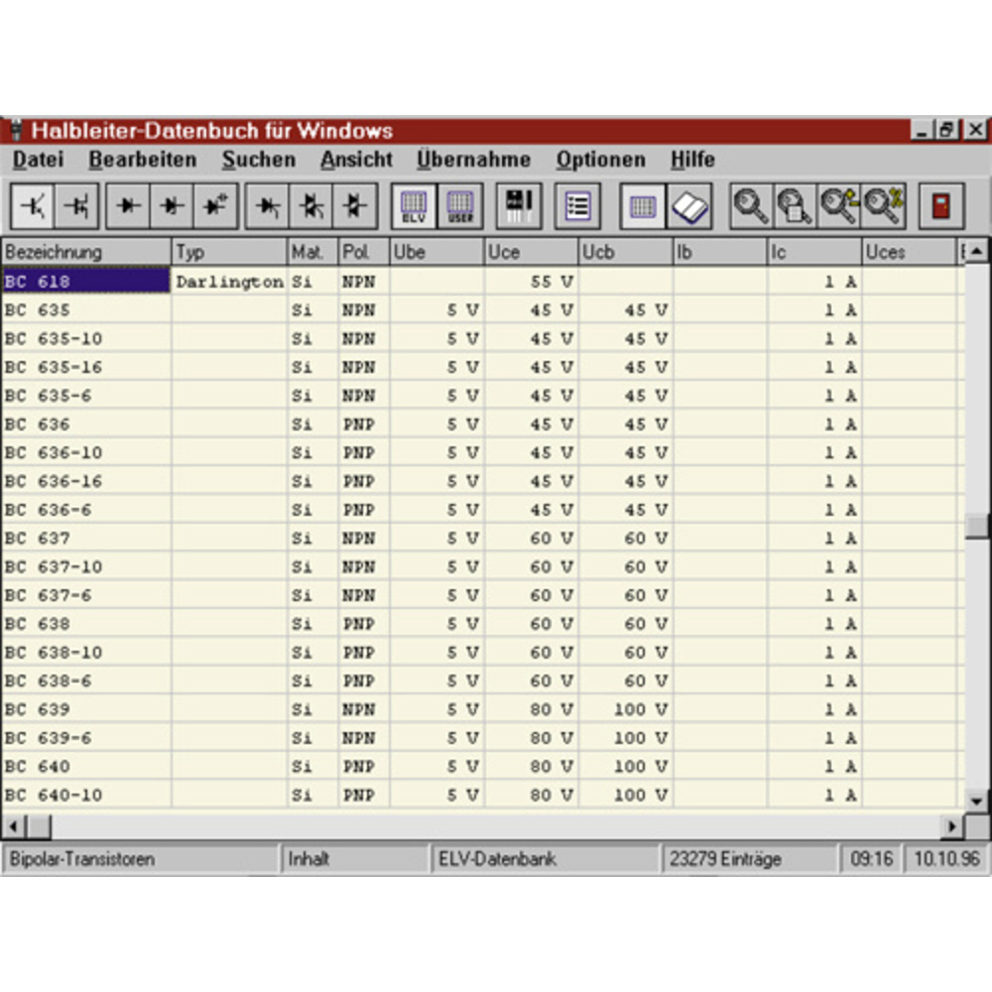Viewport: 992px width, 992px height.
Task: Select the BC 618 row
Action: point(483,282)
